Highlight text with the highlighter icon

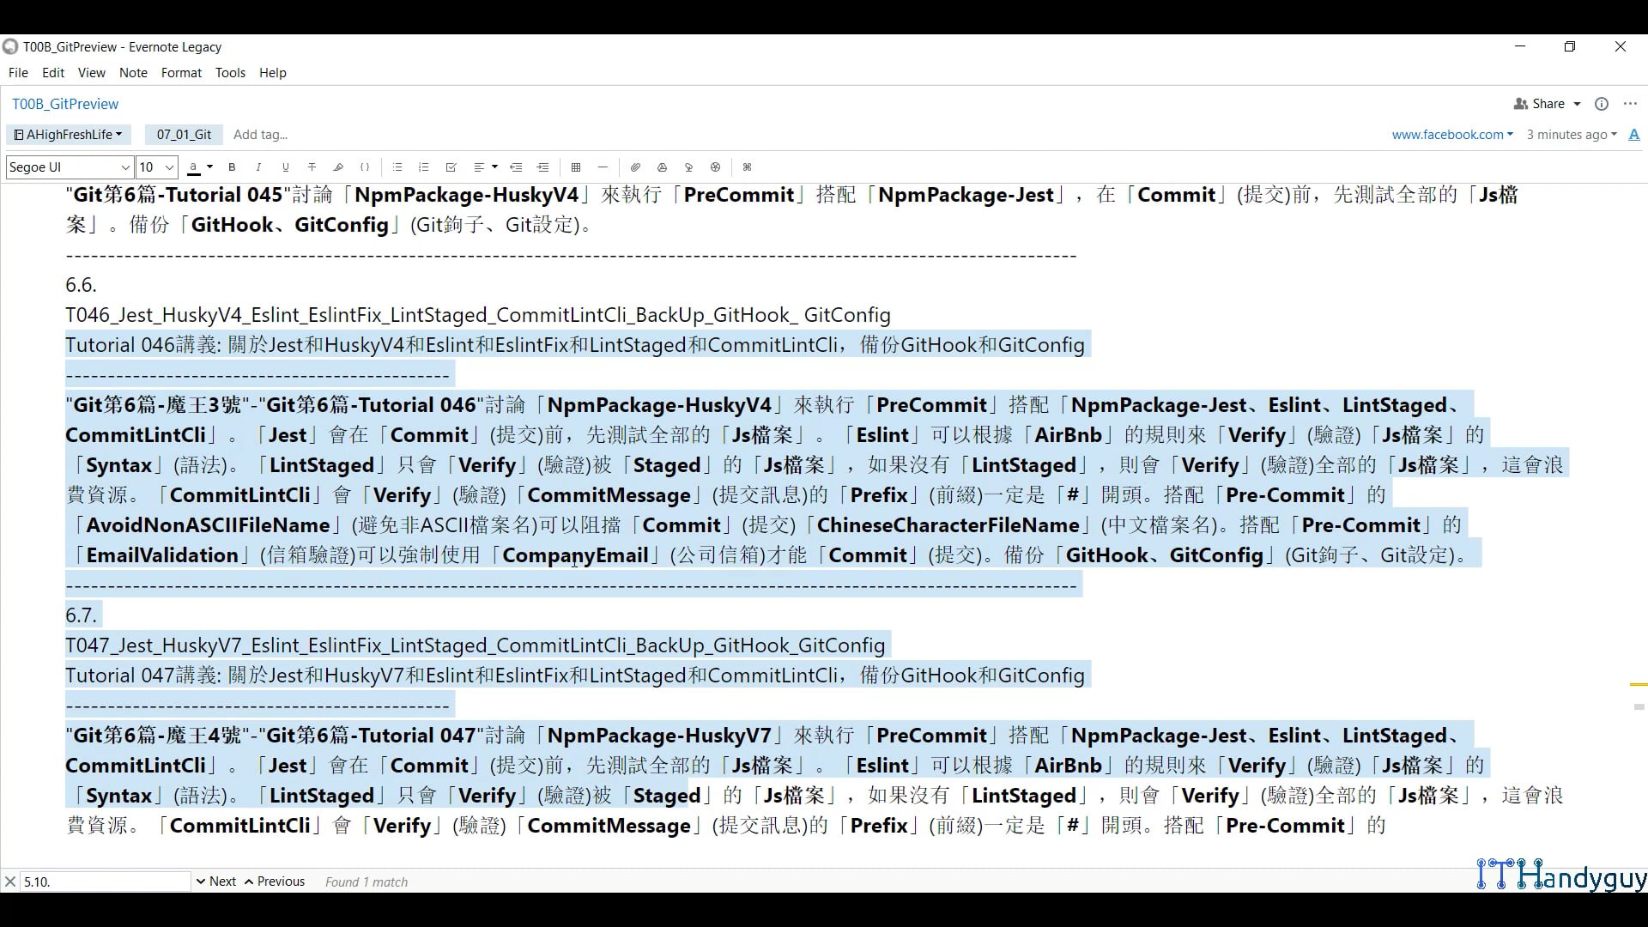pyautogui.click(x=338, y=167)
